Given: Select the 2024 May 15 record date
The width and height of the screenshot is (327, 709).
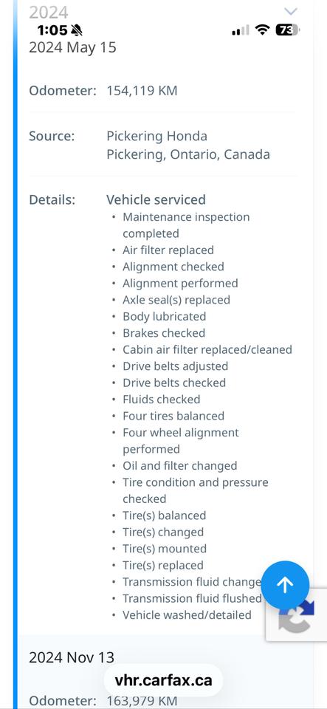Looking at the screenshot, I should coord(73,47).
